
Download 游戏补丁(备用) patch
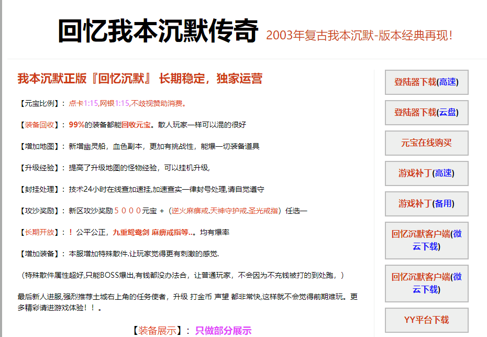(426, 204)
